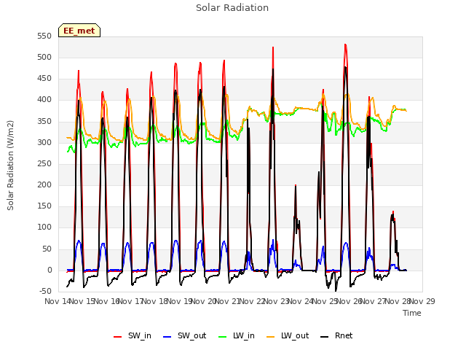The image size is (466, 350).
Task: Click the red SW_in legend swatch
Action: click(118, 337)
